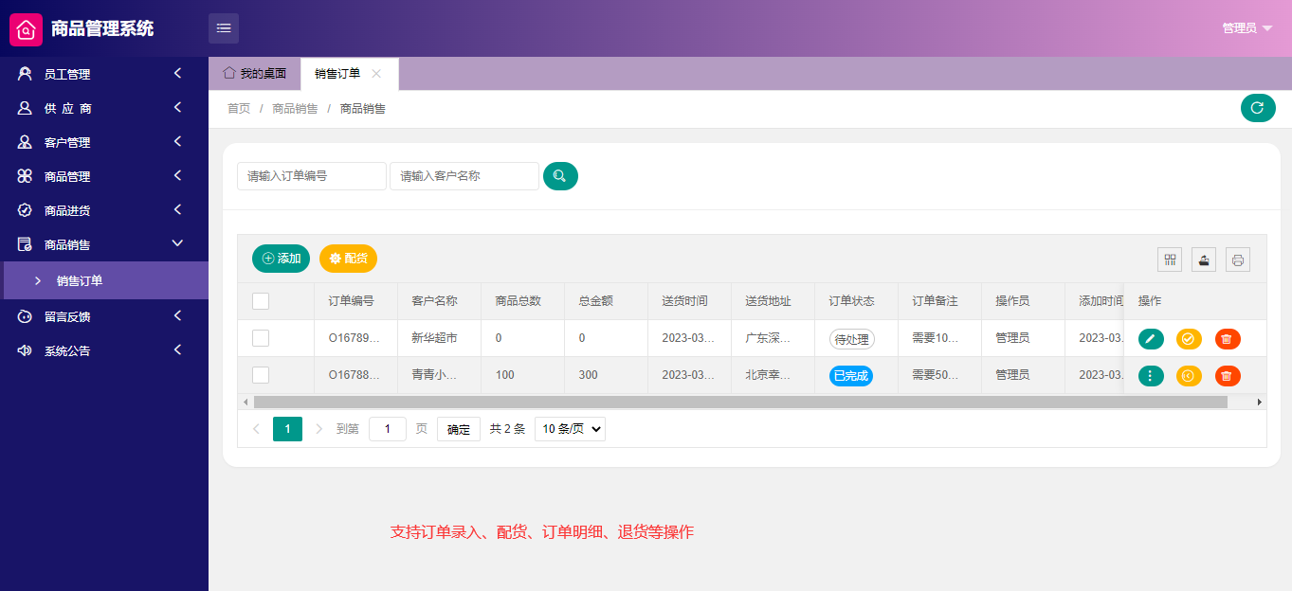Focus the 请输入客户名称 input field
Image resolution: width=1292 pixels, height=591 pixels.
point(464,176)
